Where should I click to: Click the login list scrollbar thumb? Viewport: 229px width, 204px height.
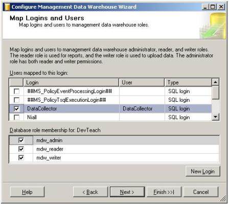[x=216, y=93]
